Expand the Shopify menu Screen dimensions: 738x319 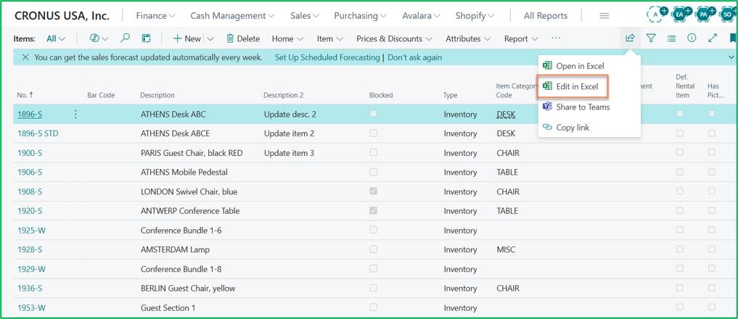[475, 15]
